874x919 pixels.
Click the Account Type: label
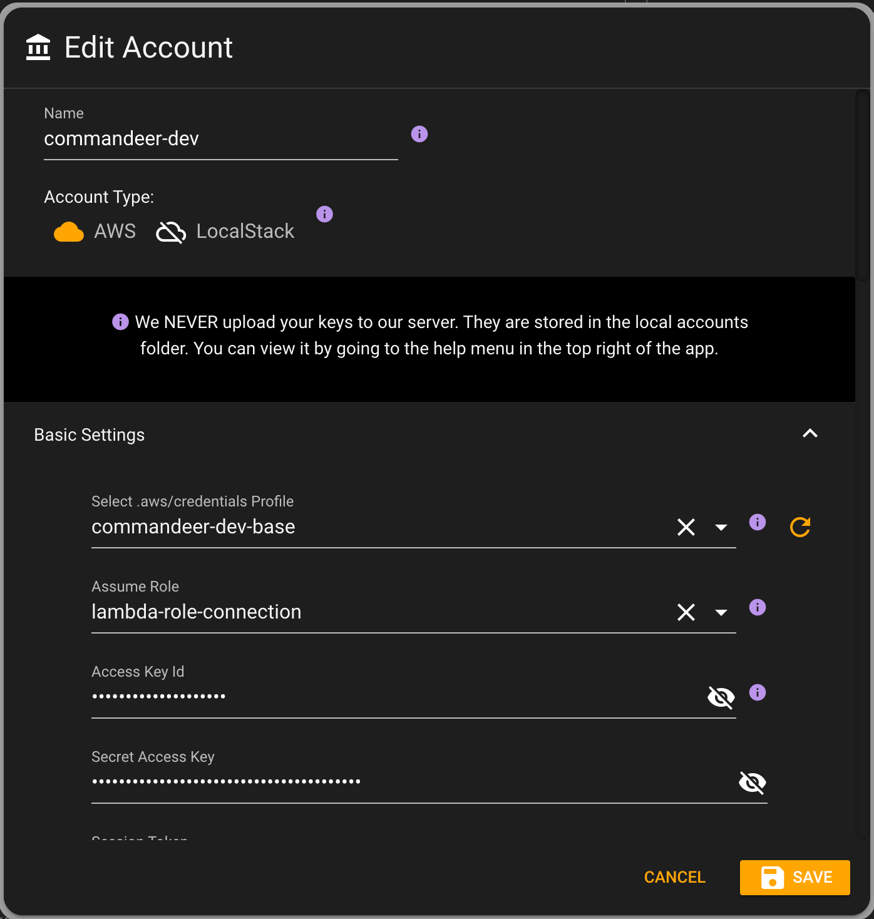pyautogui.click(x=99, y=197)
